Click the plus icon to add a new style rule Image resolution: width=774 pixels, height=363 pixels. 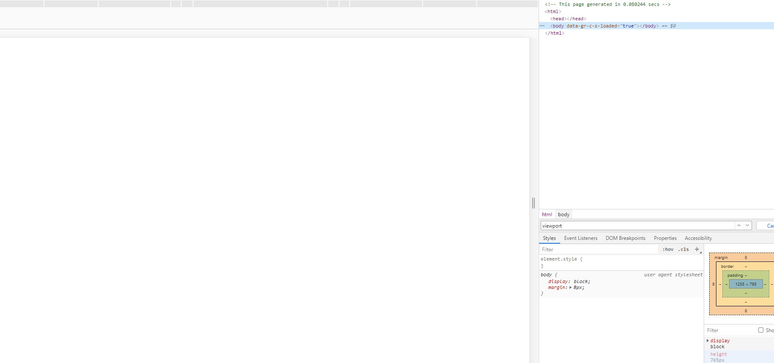point(697,249)
